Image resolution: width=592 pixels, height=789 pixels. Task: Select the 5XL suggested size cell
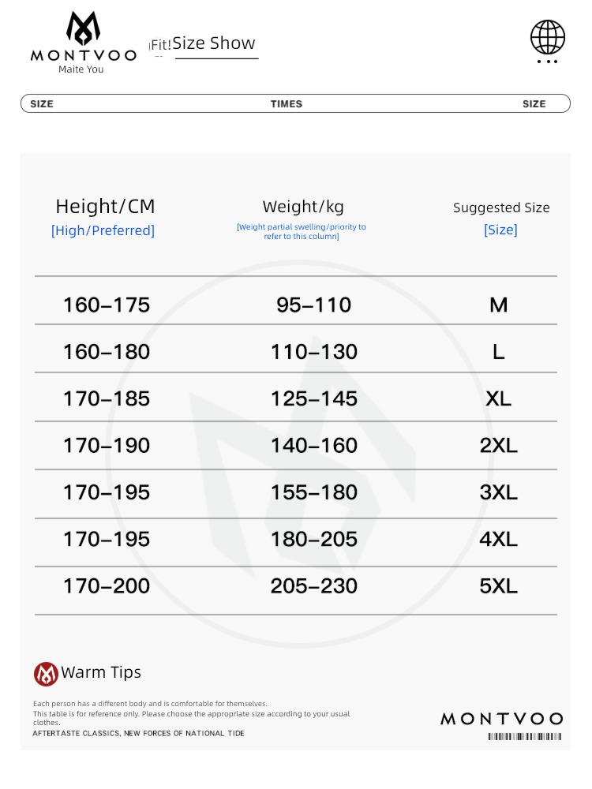pyautogui.click(x=498, y=586)
